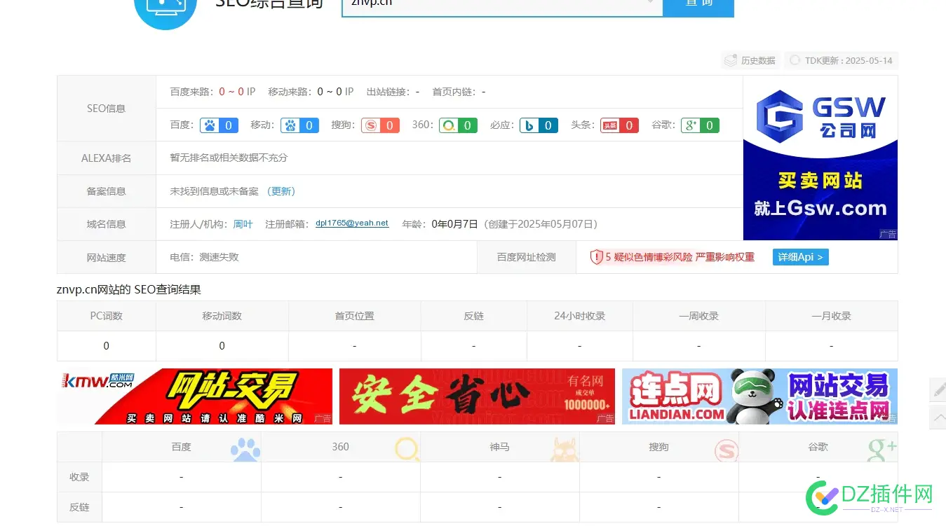Open the 连点网 LIANDIAN.COM banner ad
This screenshot has width=946, height=526.
click(x=759, y=396)
